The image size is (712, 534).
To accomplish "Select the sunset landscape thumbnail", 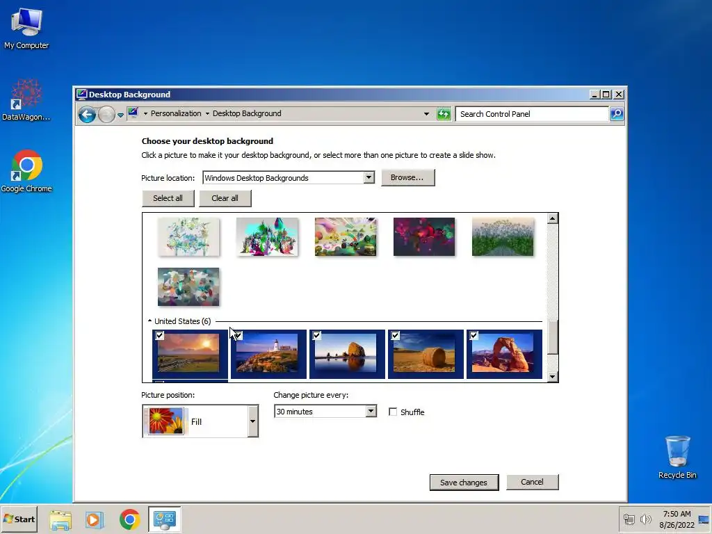I will pyautogui.click(x=188, y=354).
